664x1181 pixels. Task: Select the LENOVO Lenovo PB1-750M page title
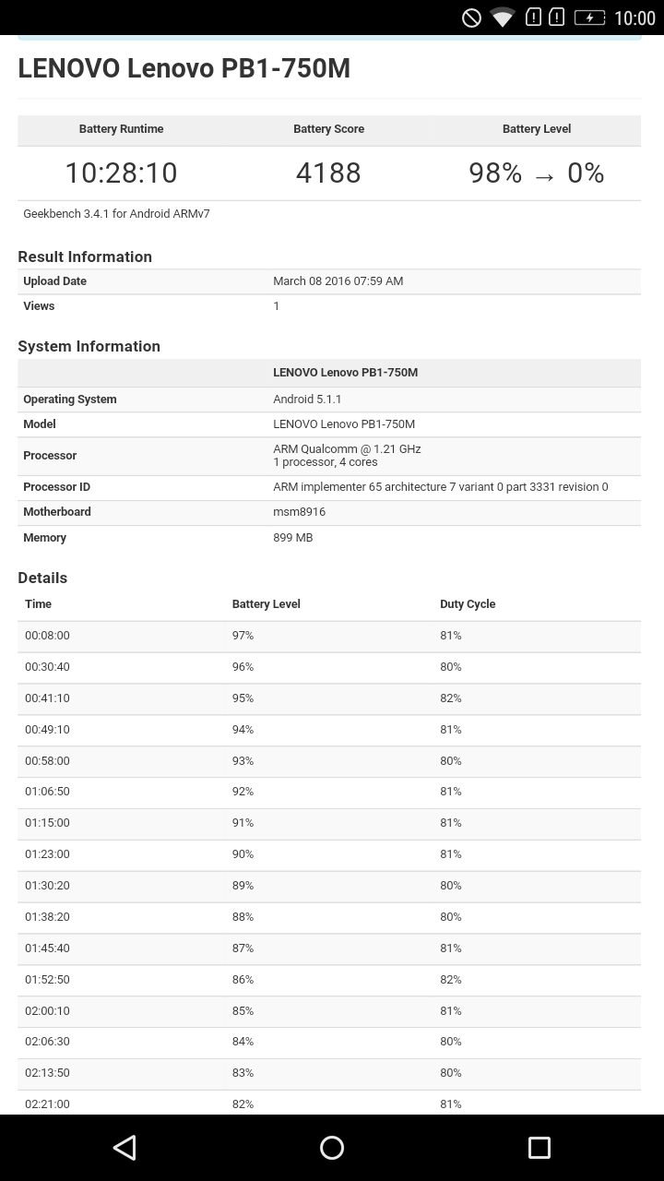[184, 69]
